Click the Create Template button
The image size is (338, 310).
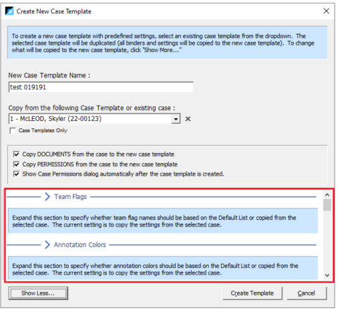[252, 293]
